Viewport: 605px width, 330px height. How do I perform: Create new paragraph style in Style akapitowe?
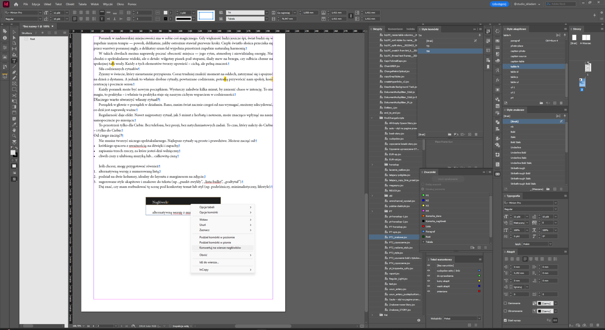555,103
